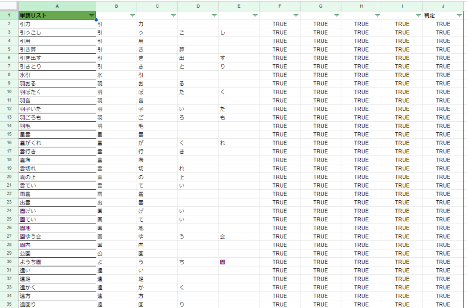Select cell 星雲 in column A
Image resolution: width=467 pixels, height=308 pixels.
(x=57, y=134)
